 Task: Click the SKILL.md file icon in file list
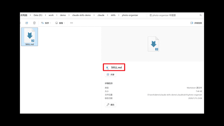(29, 36)
